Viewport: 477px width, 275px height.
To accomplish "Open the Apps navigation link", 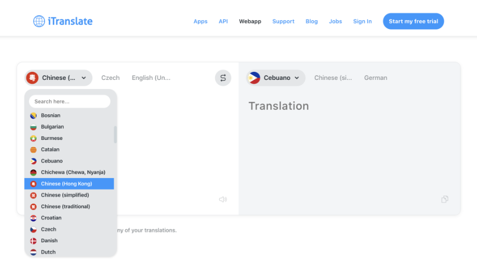I will click(x=201, y=21).
